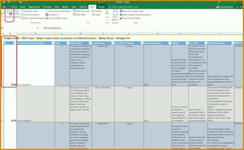244x150 pixels.
Task: Open the Page Layout tab
Action: pos(34,7)
